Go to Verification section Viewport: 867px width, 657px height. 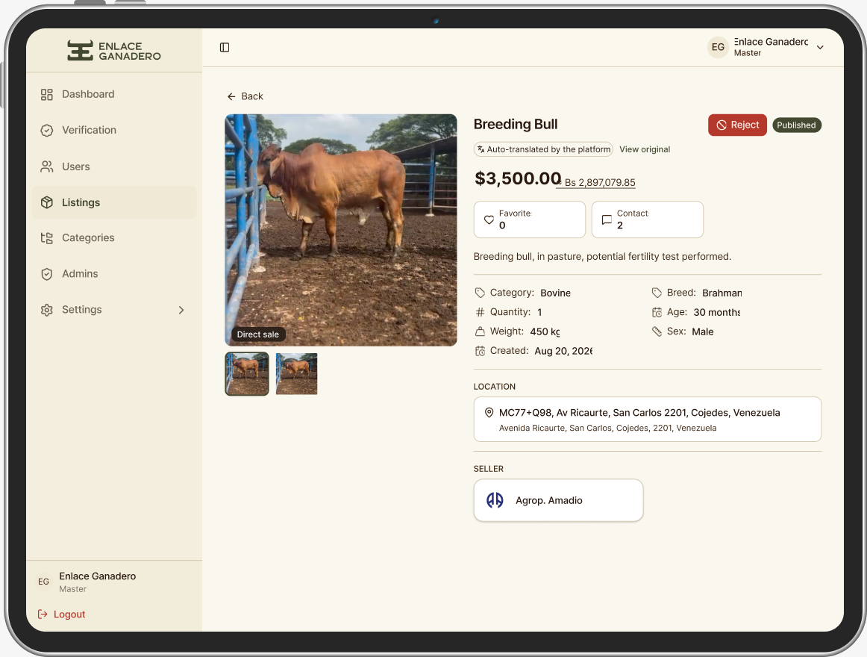pos(114,131)
